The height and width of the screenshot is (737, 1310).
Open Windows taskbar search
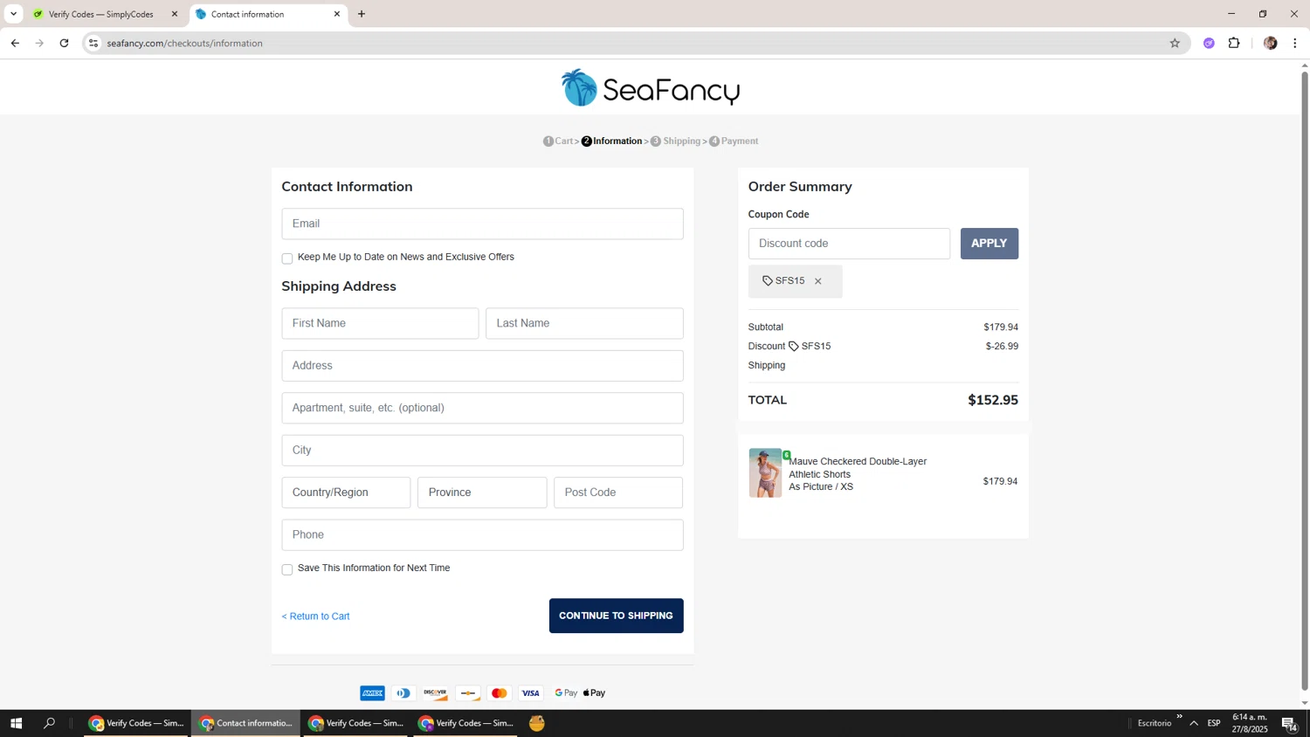(x=50, y=723)
